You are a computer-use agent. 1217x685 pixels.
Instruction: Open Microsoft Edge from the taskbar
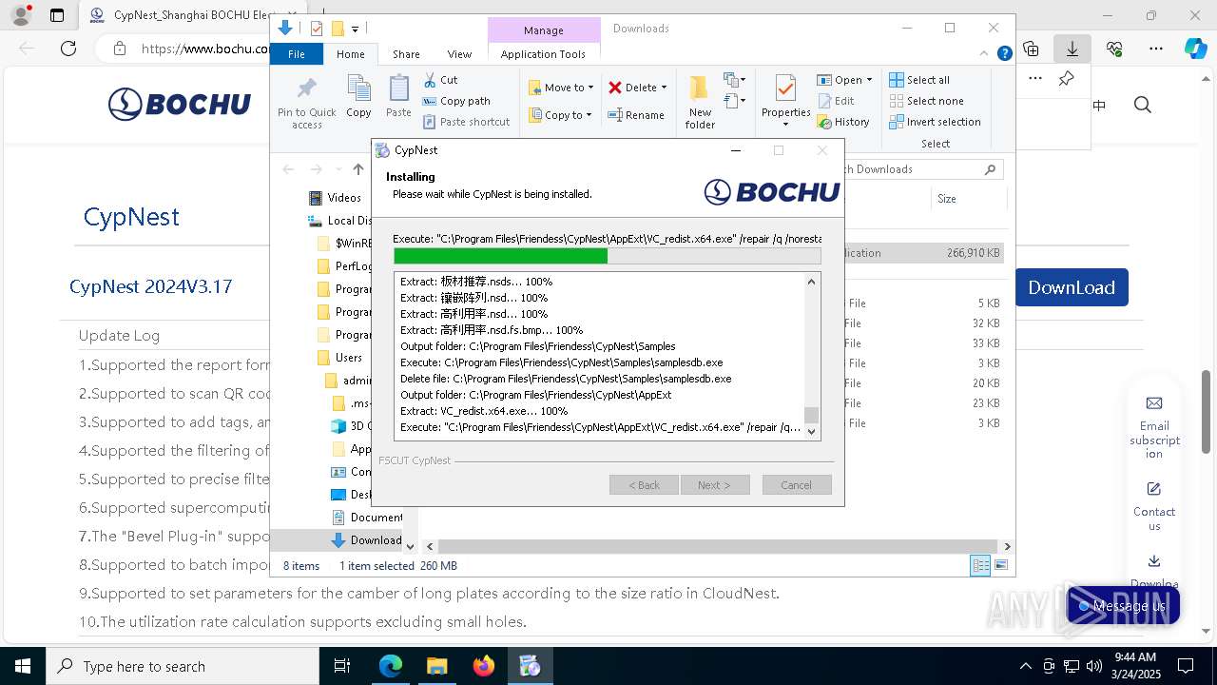(x=391, y=666)
